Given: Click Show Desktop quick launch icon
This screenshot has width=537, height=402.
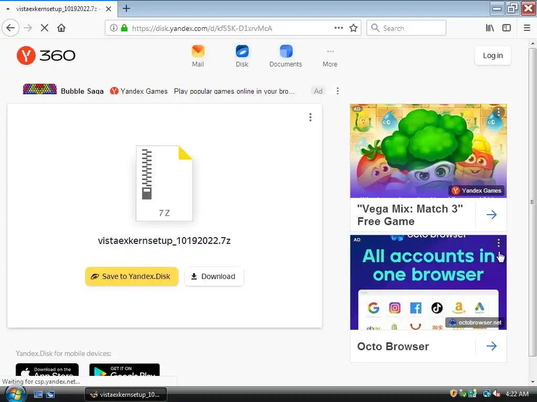Looking at the screenshot, I should pyautogui.click(x=38, y=395).
